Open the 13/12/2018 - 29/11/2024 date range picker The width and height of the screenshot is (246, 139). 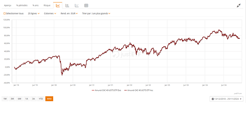[226, 99]
